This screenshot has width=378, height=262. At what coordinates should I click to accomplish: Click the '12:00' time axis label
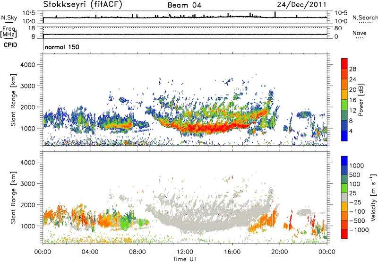pos(185,252)
